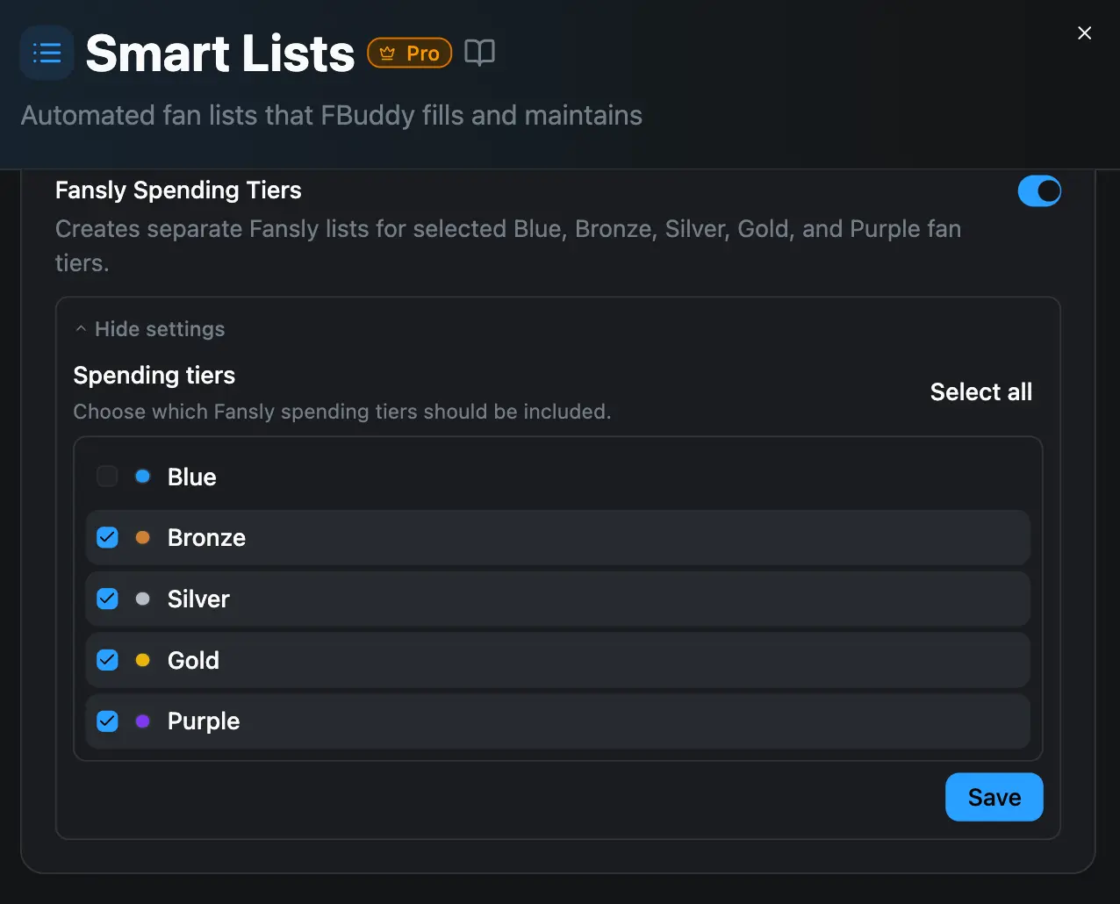Click the blue dot next to Blue tier
1120x904 pixels.
[x=142, y=476]
